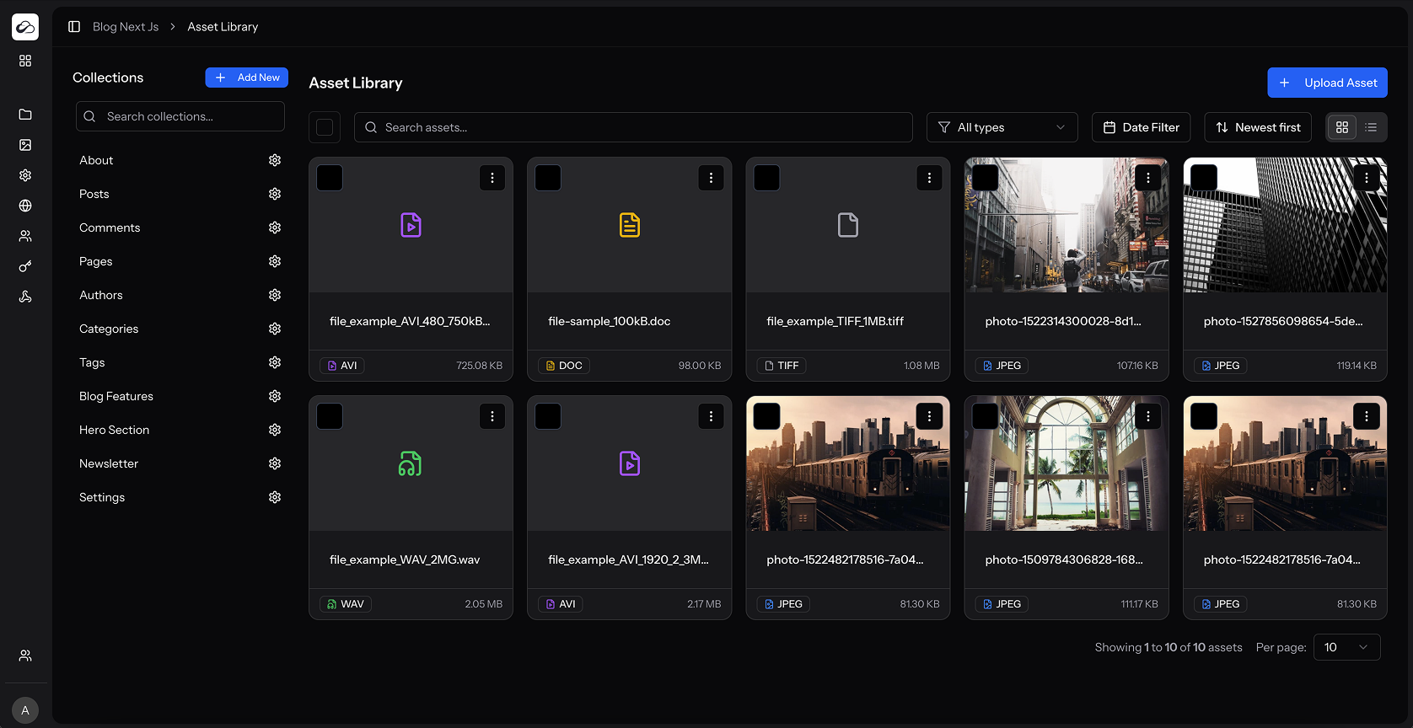Toggle the sidebar panel icon

74,27
